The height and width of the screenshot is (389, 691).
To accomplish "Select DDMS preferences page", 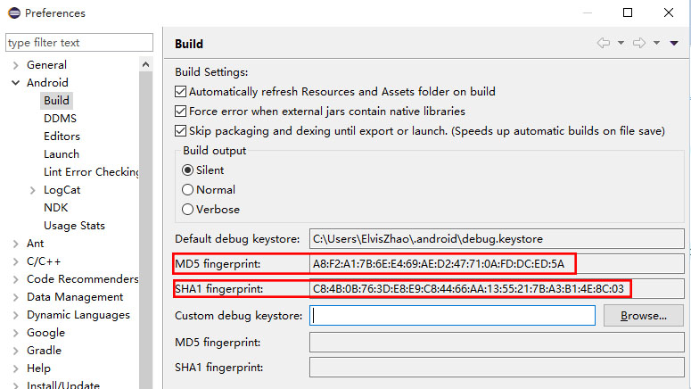I will 61,118.
